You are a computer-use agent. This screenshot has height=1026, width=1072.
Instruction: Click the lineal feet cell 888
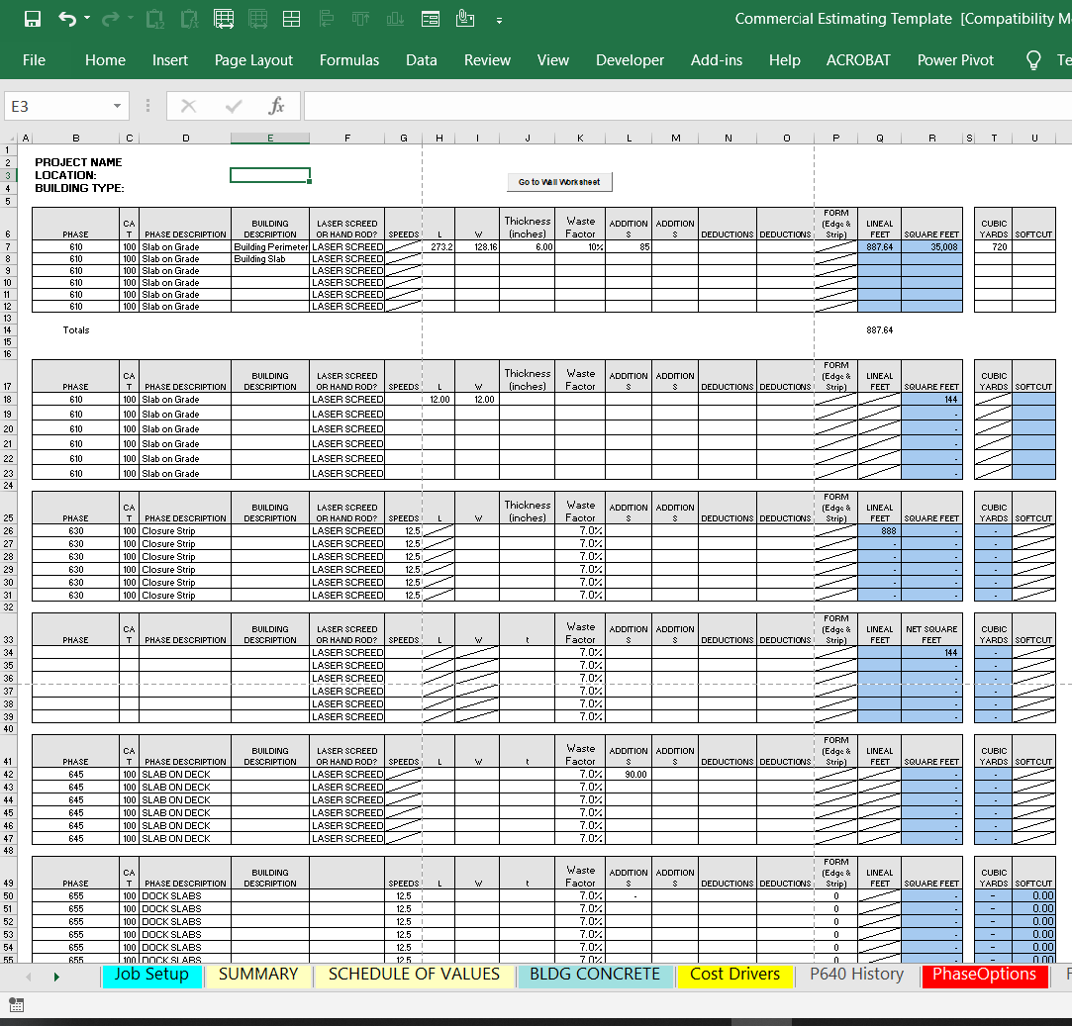(x=879, y=531)
